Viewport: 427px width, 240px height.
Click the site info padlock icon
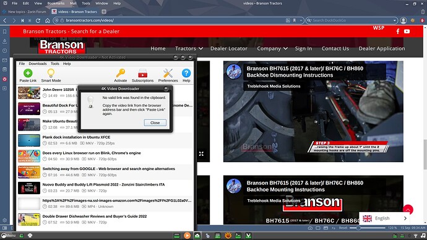[x=62, y=20]
